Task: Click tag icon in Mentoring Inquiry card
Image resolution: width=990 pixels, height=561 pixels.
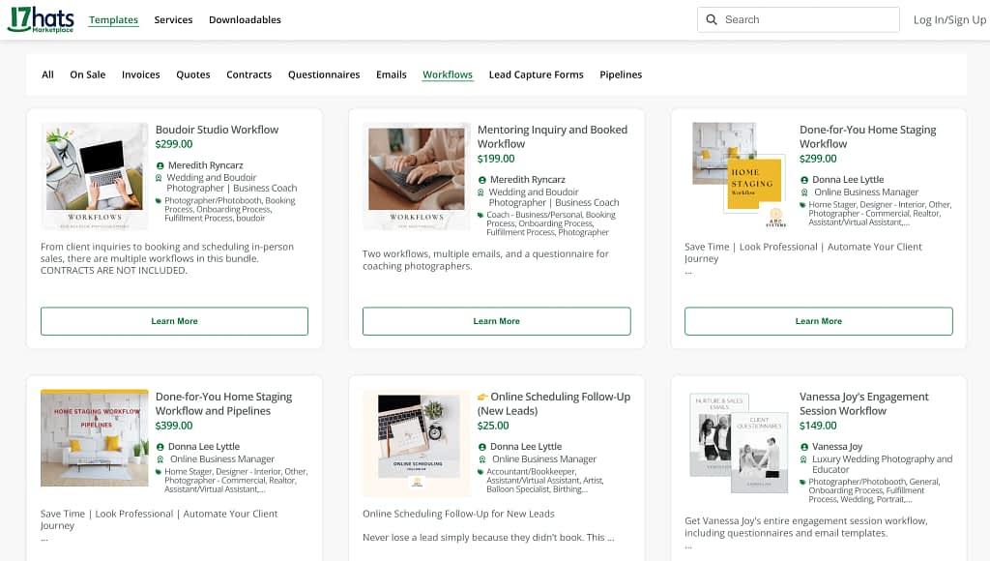Action: point(480,215)
